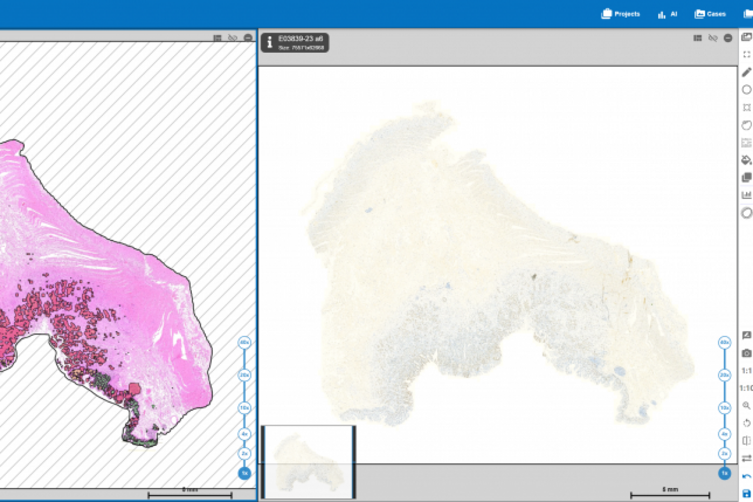The height and width of the screenshot is (502, 753).
Task: Open the chart analysis tool in sidebar
Action: [746, 195]
